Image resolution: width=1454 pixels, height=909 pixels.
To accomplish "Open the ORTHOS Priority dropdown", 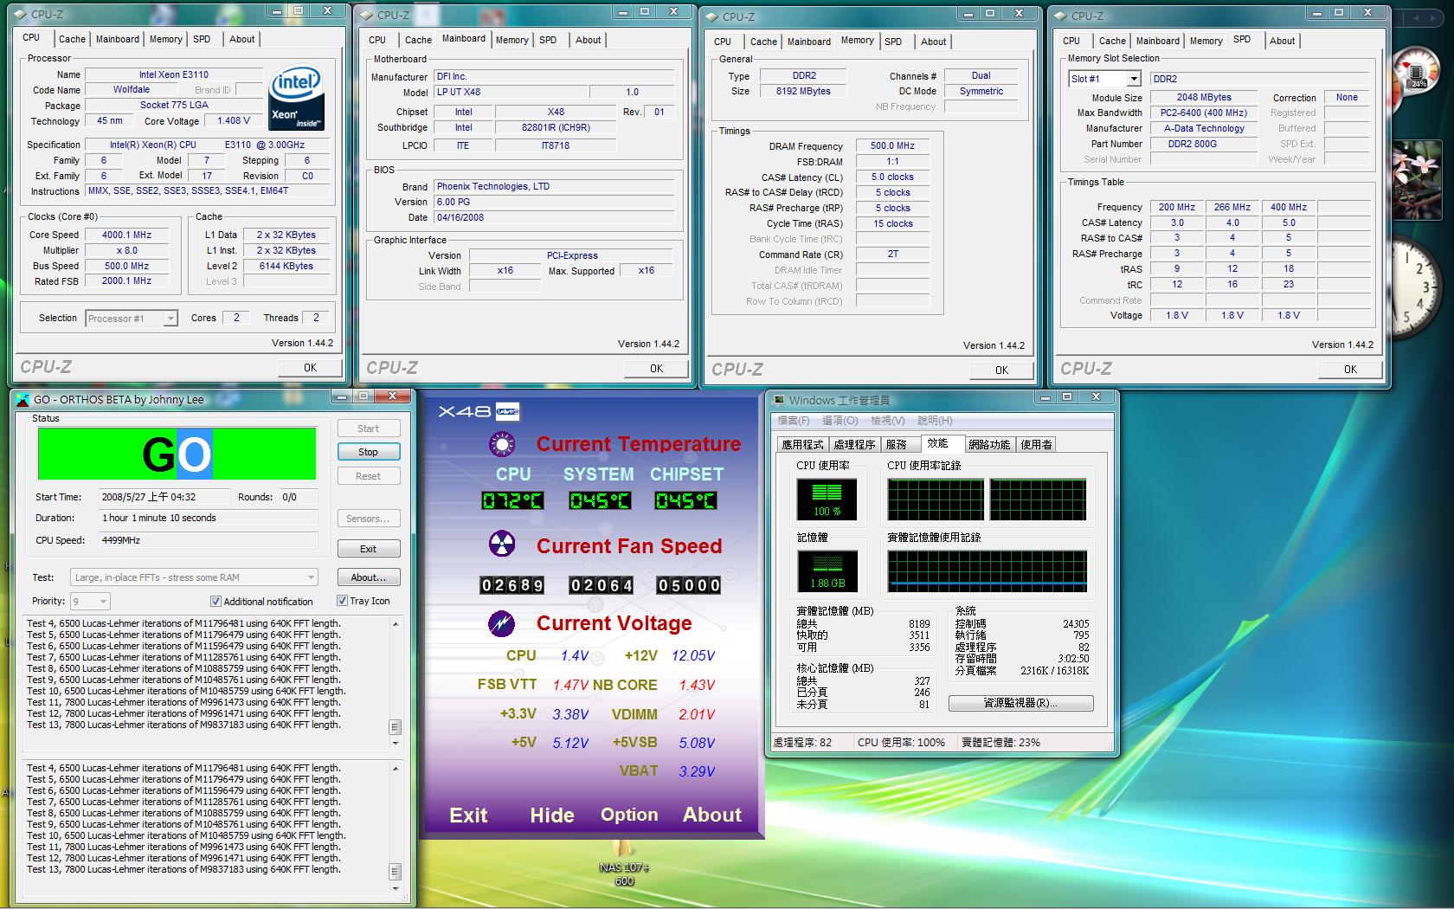I will (90, 601).
